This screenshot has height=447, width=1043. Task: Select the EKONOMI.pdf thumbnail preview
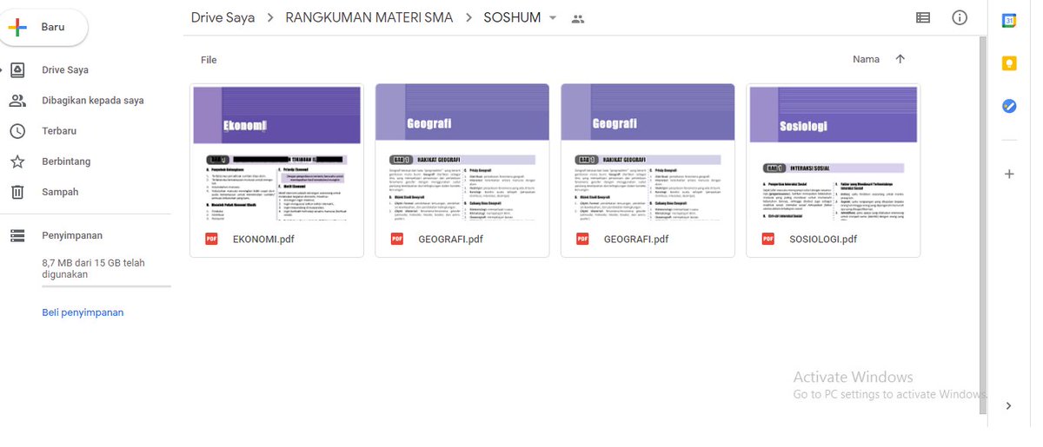[277, 153]
